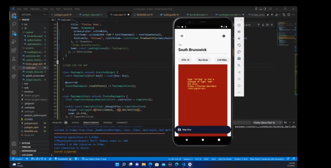Image resolution: width=331 pixels, height=168 pixels.
Task: Open the Flutter sidebar view
Action: (x=14, y=67)
